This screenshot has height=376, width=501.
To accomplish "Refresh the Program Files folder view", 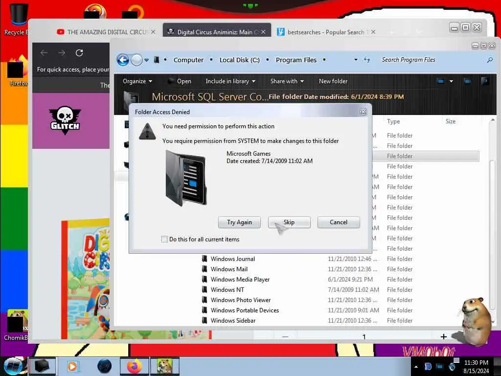I will click(367, 60).
